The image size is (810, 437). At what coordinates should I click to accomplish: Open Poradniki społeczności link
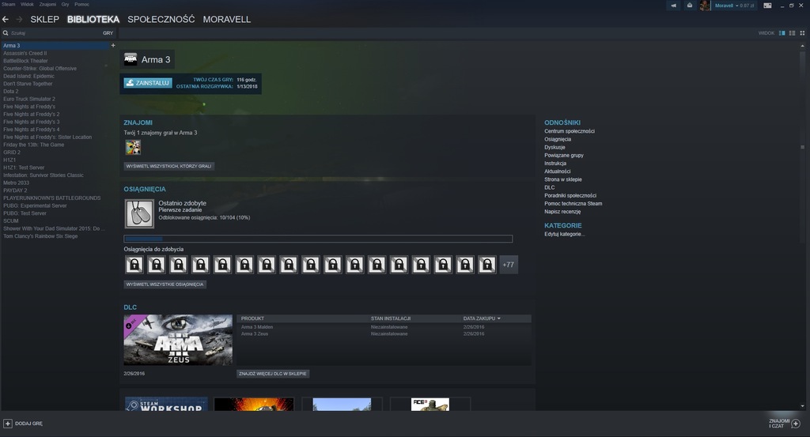click(570, 195)
